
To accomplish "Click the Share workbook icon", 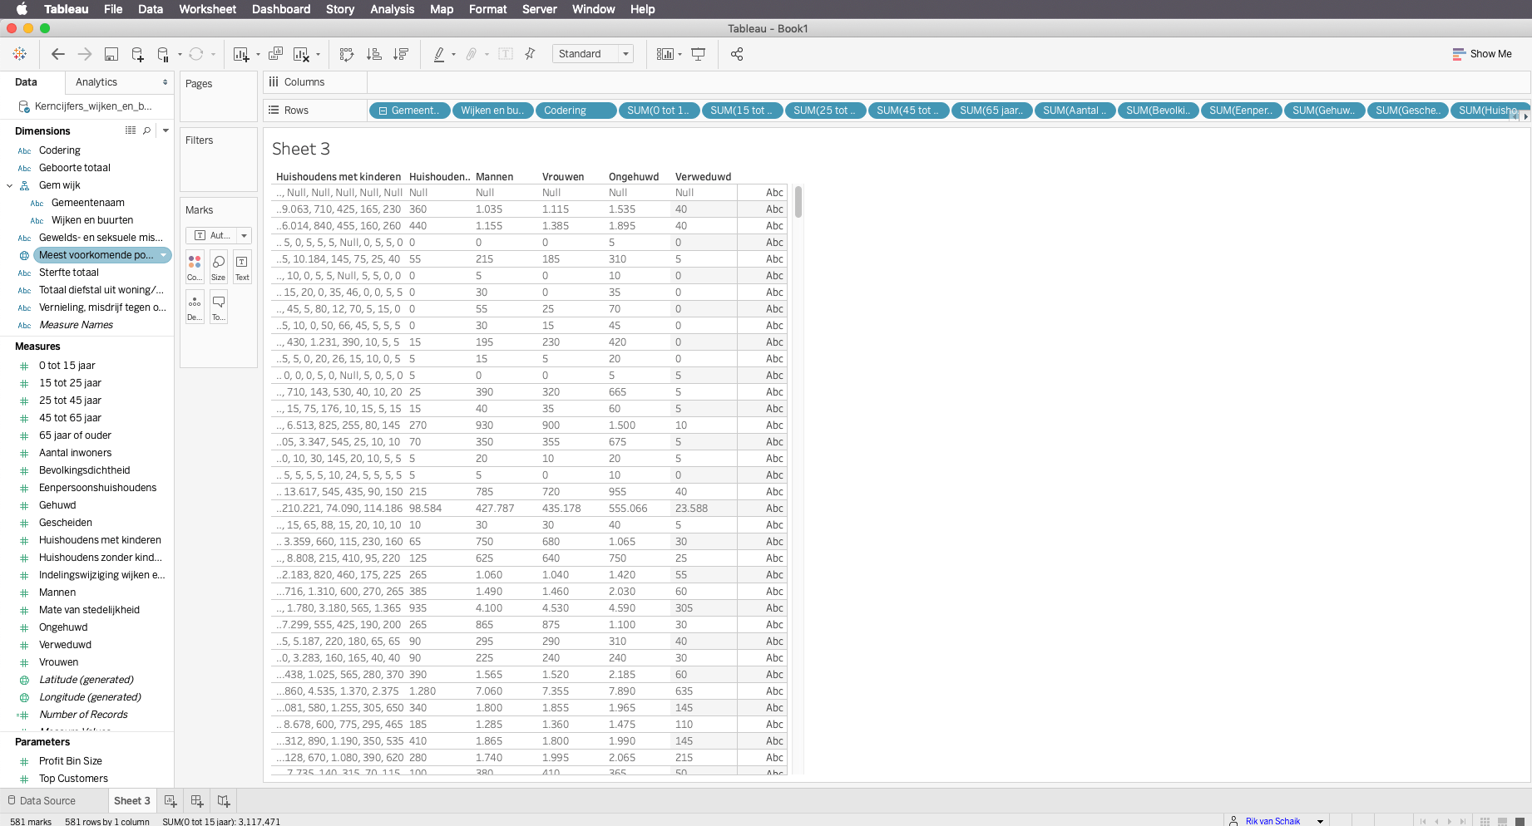I will click(x=736, y=54).
